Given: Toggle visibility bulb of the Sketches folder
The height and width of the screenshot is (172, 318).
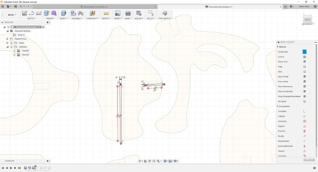Looking at the screenshot, I should pyautogui.click(x=11, y=47).
